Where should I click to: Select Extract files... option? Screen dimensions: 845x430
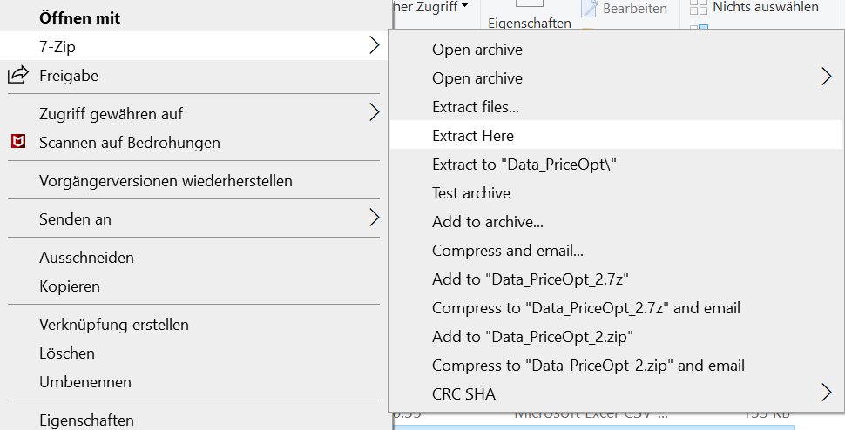pyautogui.click(x=476, y=107)
